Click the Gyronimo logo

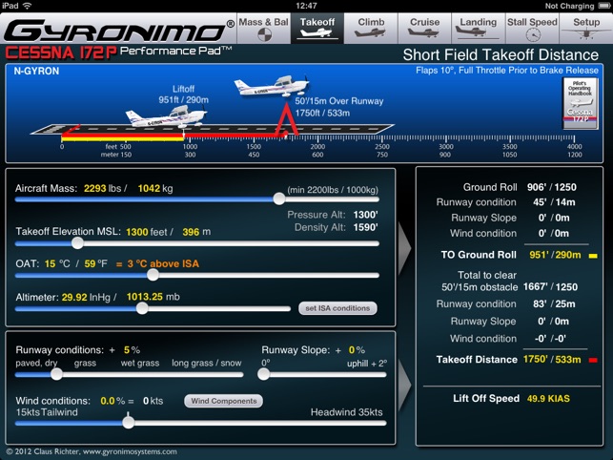pos(119,30)
